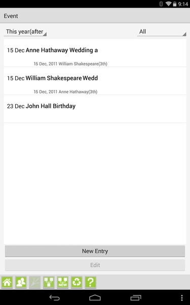Tap the NEW family tree icon
Screen dimensions: 190x305
click(x=63, y=282)
